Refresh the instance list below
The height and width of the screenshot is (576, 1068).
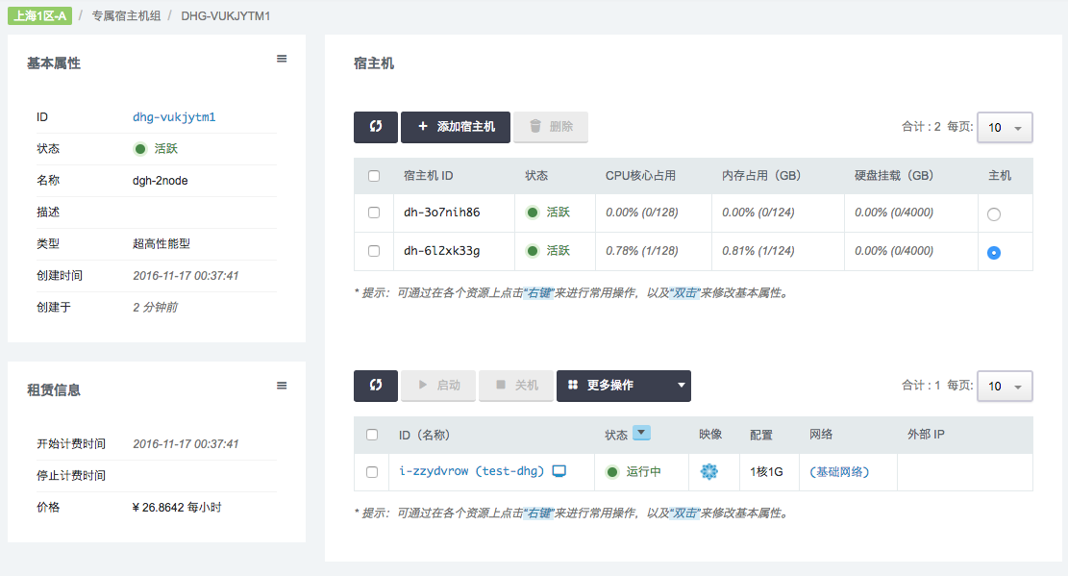coord(375,386)
